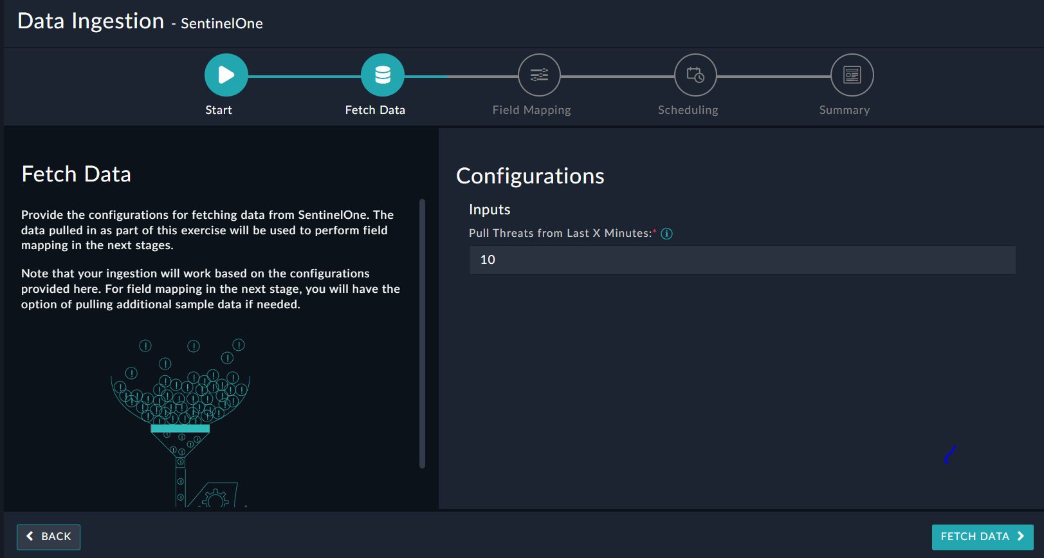
Task: Click the funnel illustration graphic
Action: (181, 418)
